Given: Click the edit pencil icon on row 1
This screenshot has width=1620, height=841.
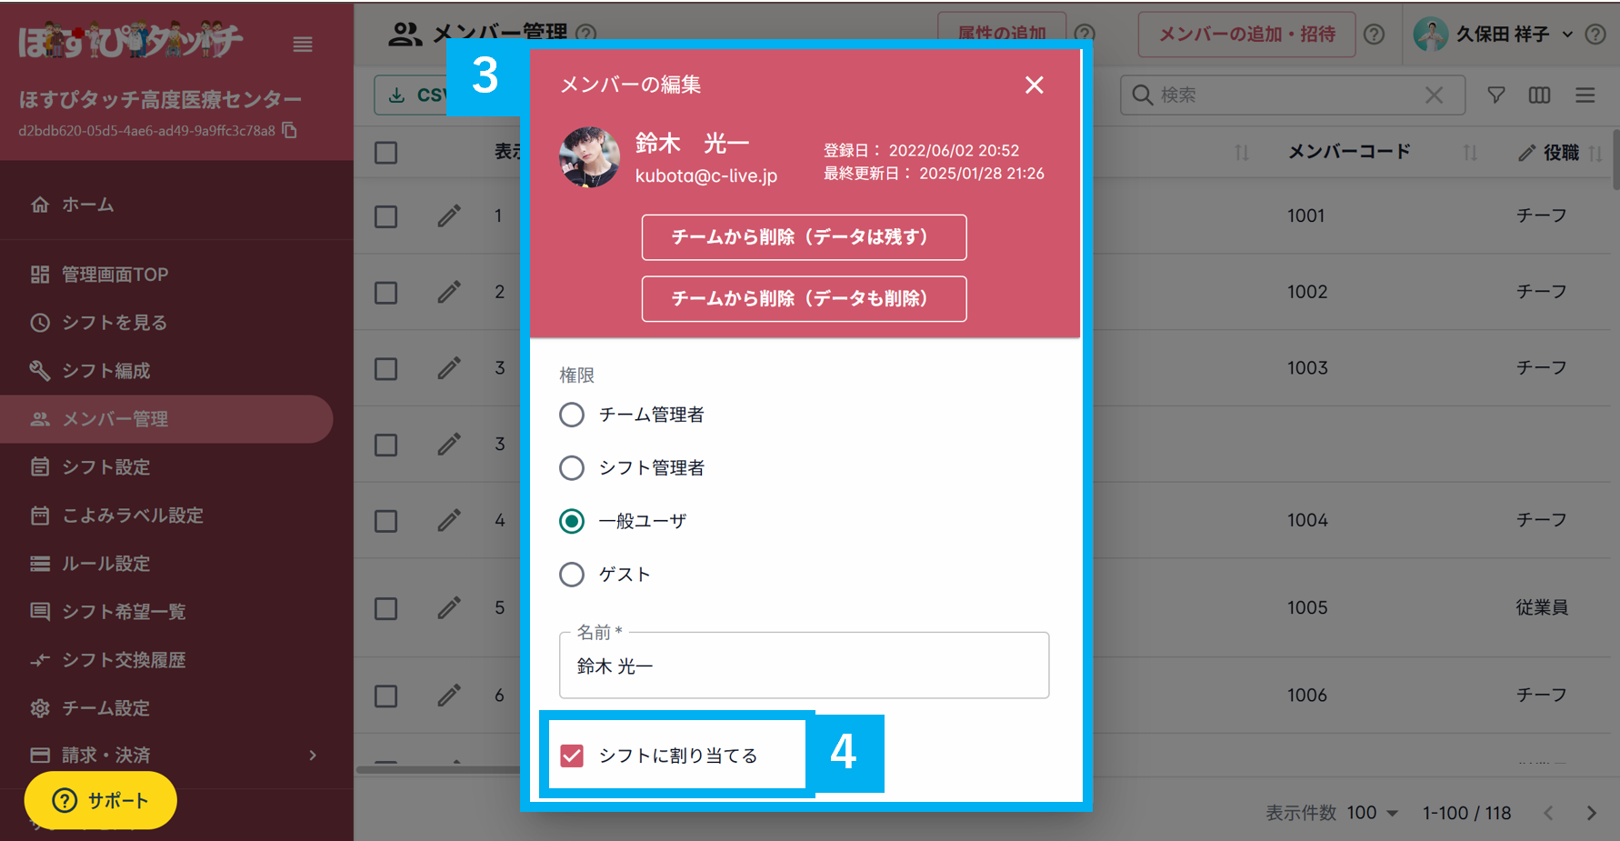Looking at the screenshot, I should [449, 215].
